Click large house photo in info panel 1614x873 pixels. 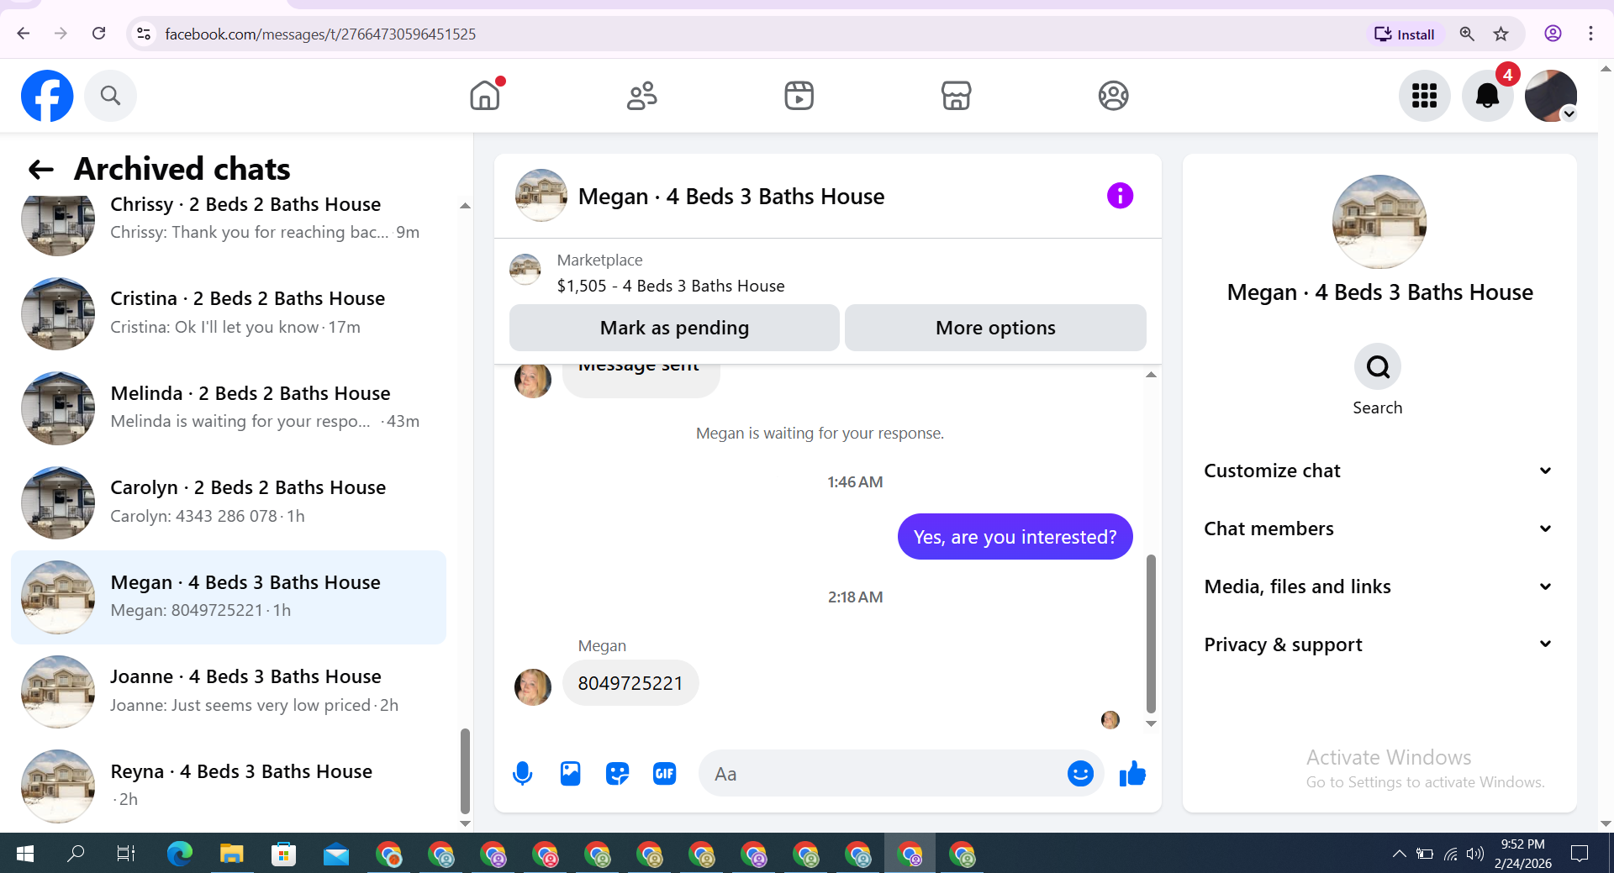pyautogui.click(x=1379, y=222)
